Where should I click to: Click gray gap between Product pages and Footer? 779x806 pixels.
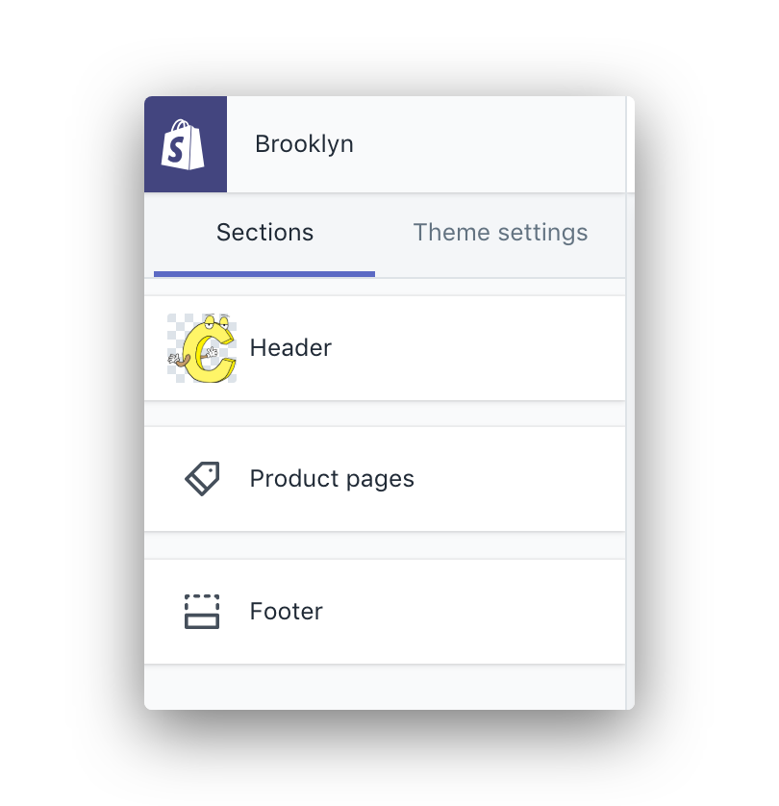coord(385,545)
